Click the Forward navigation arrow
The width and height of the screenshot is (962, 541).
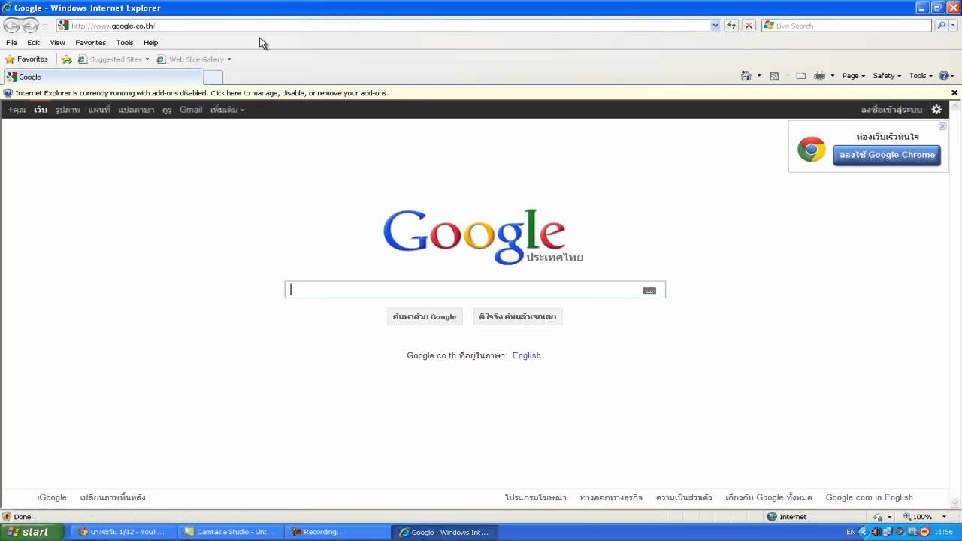tap(30, 26)
